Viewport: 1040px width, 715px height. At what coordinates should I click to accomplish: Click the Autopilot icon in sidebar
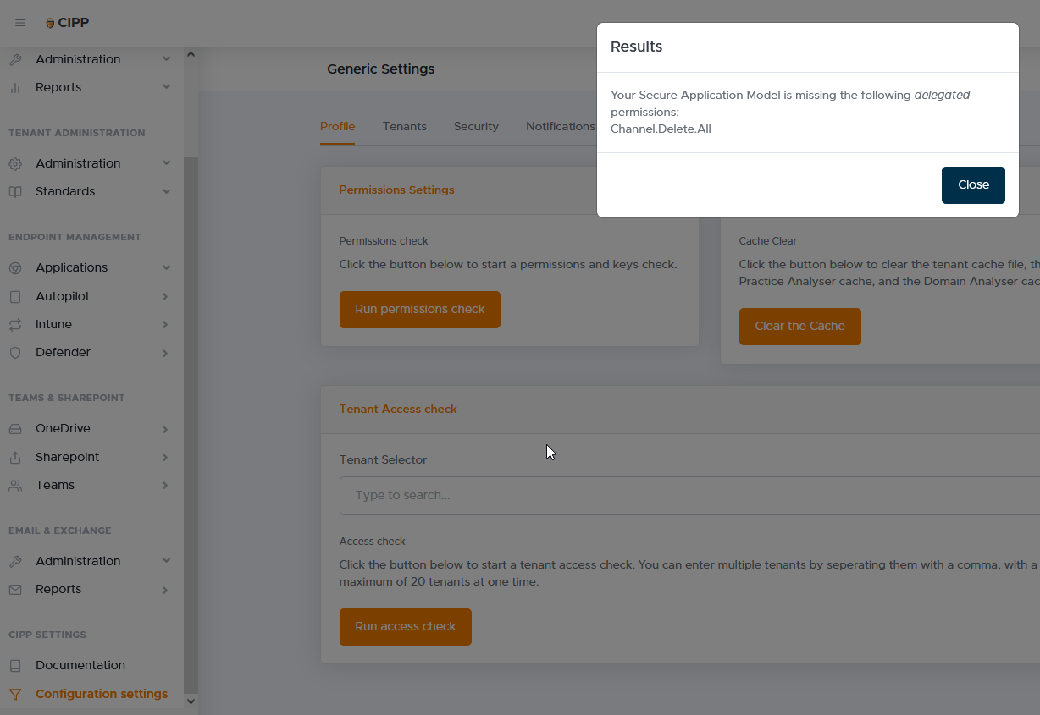click(x=14, y=295)
